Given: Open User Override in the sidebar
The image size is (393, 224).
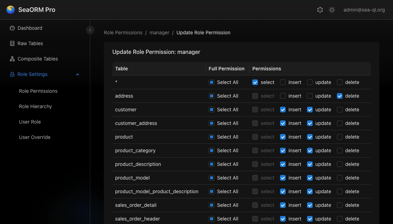Looking at the screenshot, I should click(35, 137).
